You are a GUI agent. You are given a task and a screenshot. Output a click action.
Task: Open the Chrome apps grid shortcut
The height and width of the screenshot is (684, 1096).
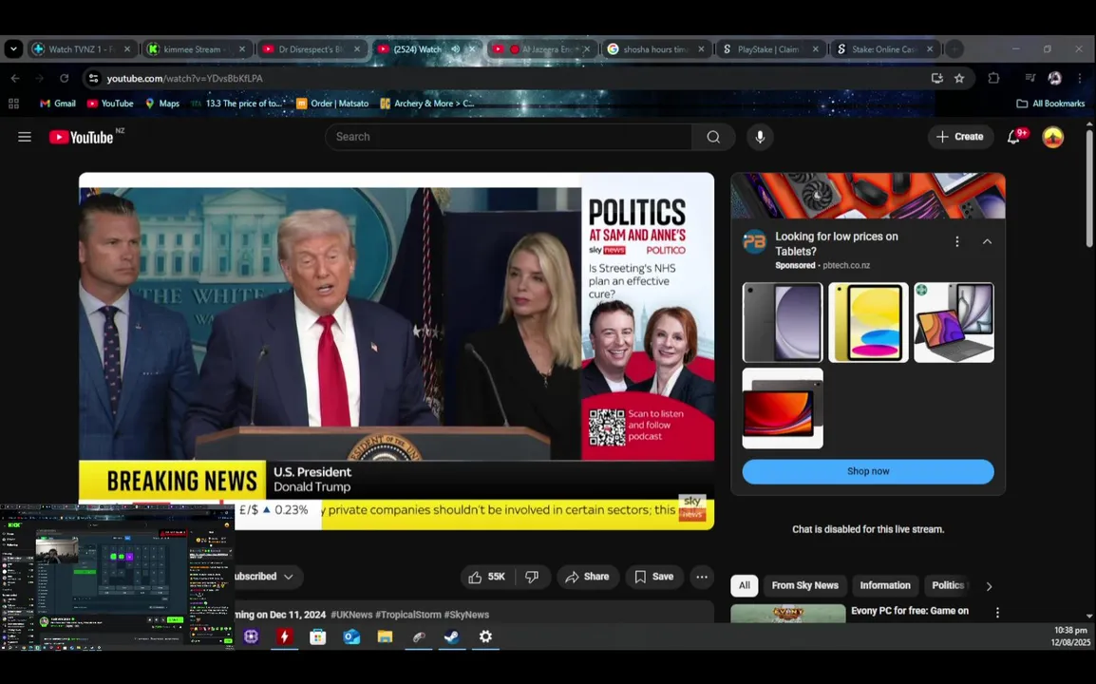click(13, 104)
